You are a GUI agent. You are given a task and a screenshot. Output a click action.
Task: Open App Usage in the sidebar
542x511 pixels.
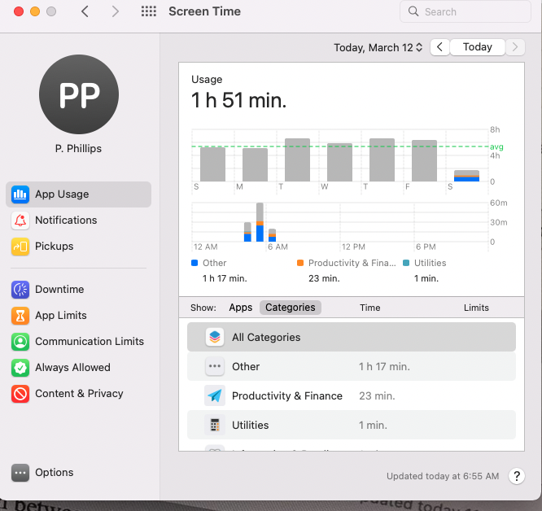tap(78, 194)
